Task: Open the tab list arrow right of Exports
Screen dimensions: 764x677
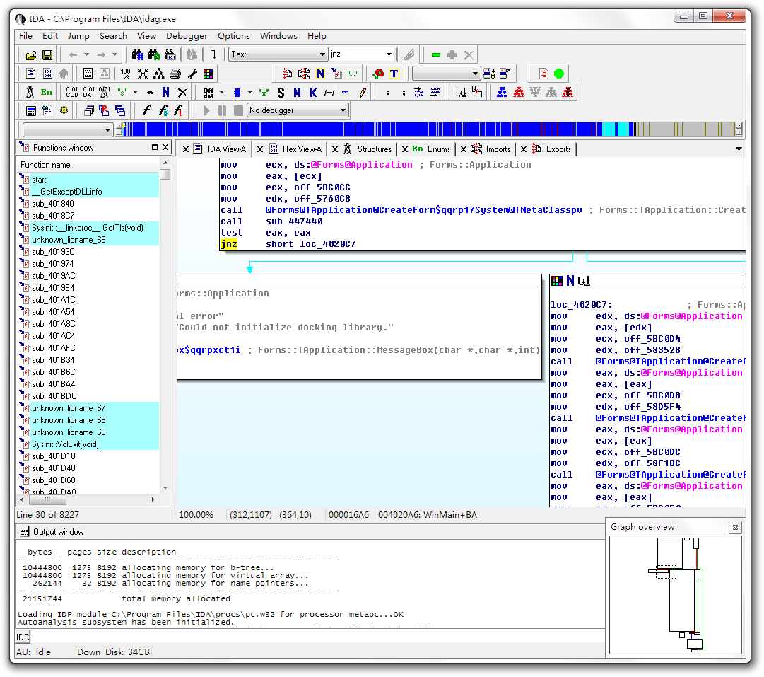Action: click(x=739, y=149)
